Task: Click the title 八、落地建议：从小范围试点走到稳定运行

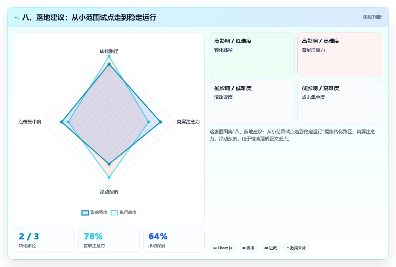Action: pos(89,17)
